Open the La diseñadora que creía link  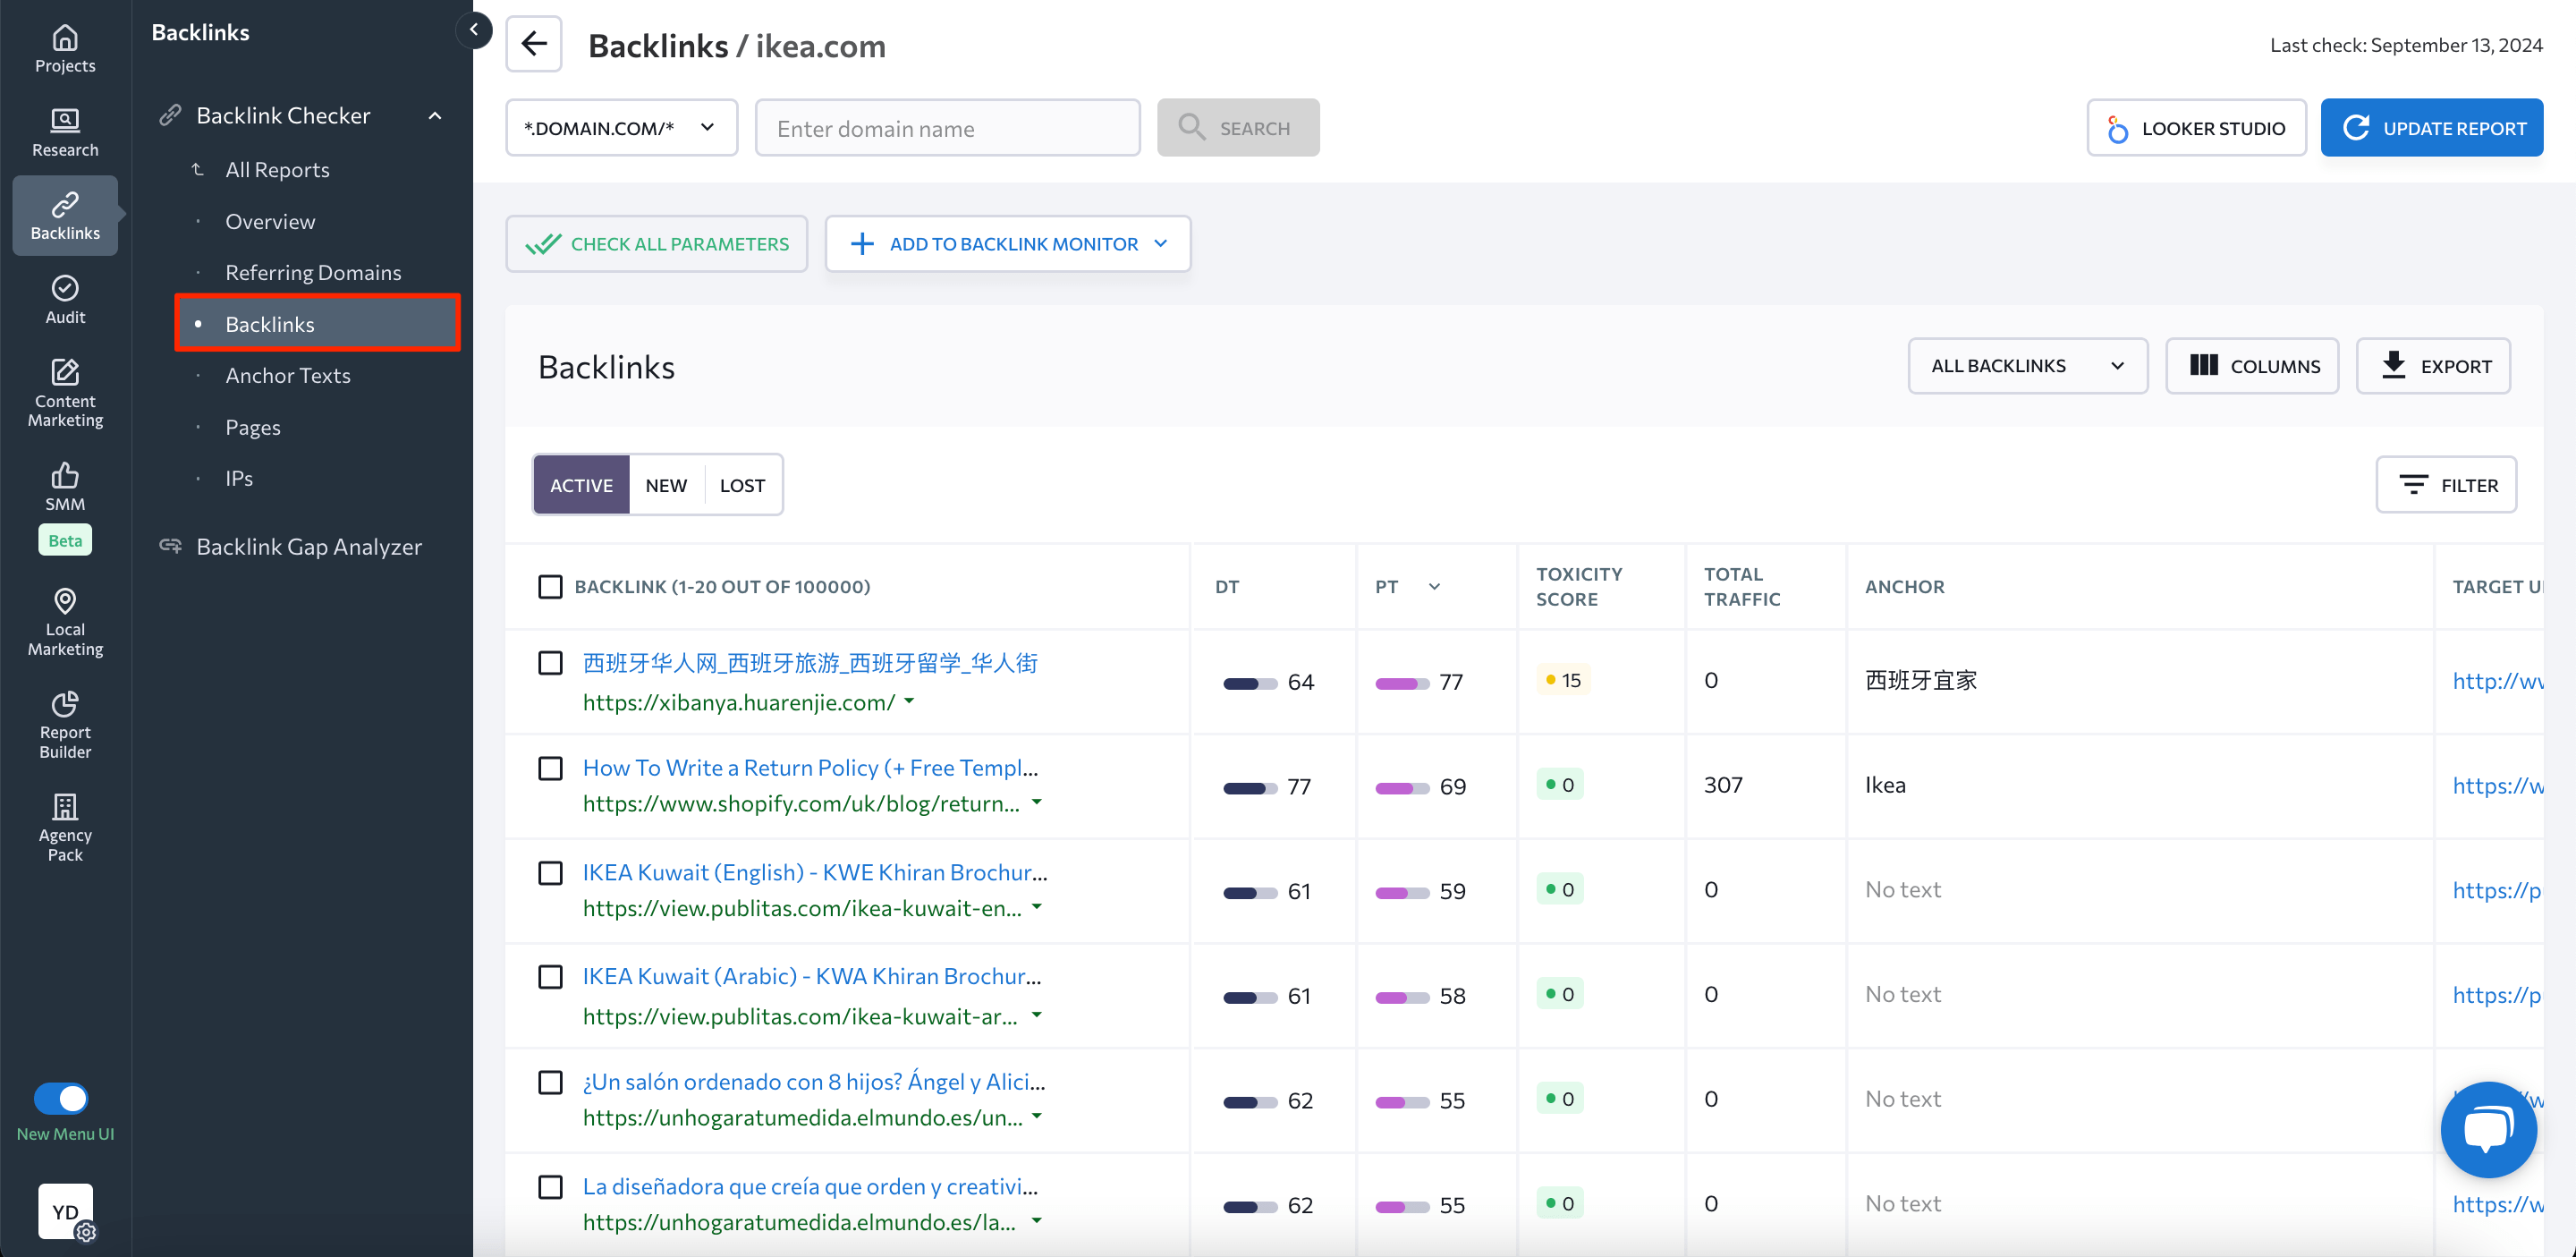[810, 1187]
